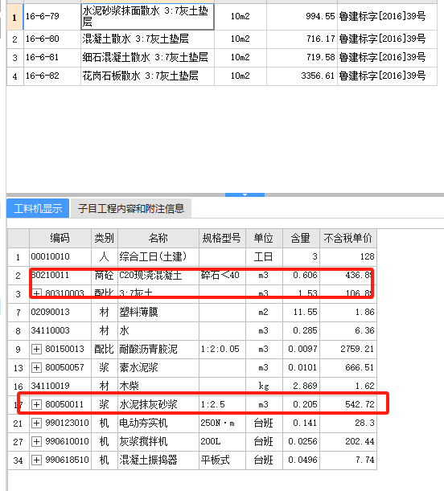Click quantity cell 0.141
The height and width of the screenshot is (491, 444).
(301, 423)
